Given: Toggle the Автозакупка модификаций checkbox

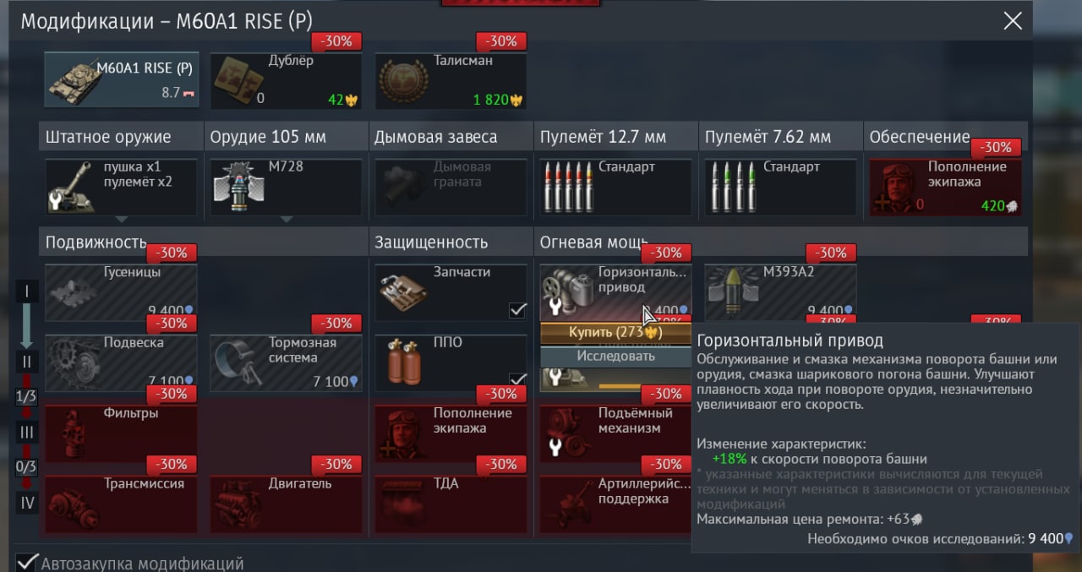Looking at the screenshot, I should [28, 562].
